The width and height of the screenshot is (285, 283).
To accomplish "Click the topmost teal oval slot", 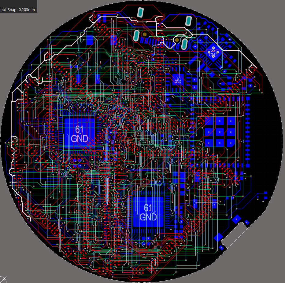I will coord(140,13).
